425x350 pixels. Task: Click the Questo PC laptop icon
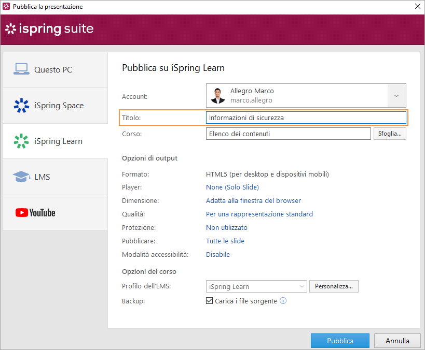[x=21, y=69]
